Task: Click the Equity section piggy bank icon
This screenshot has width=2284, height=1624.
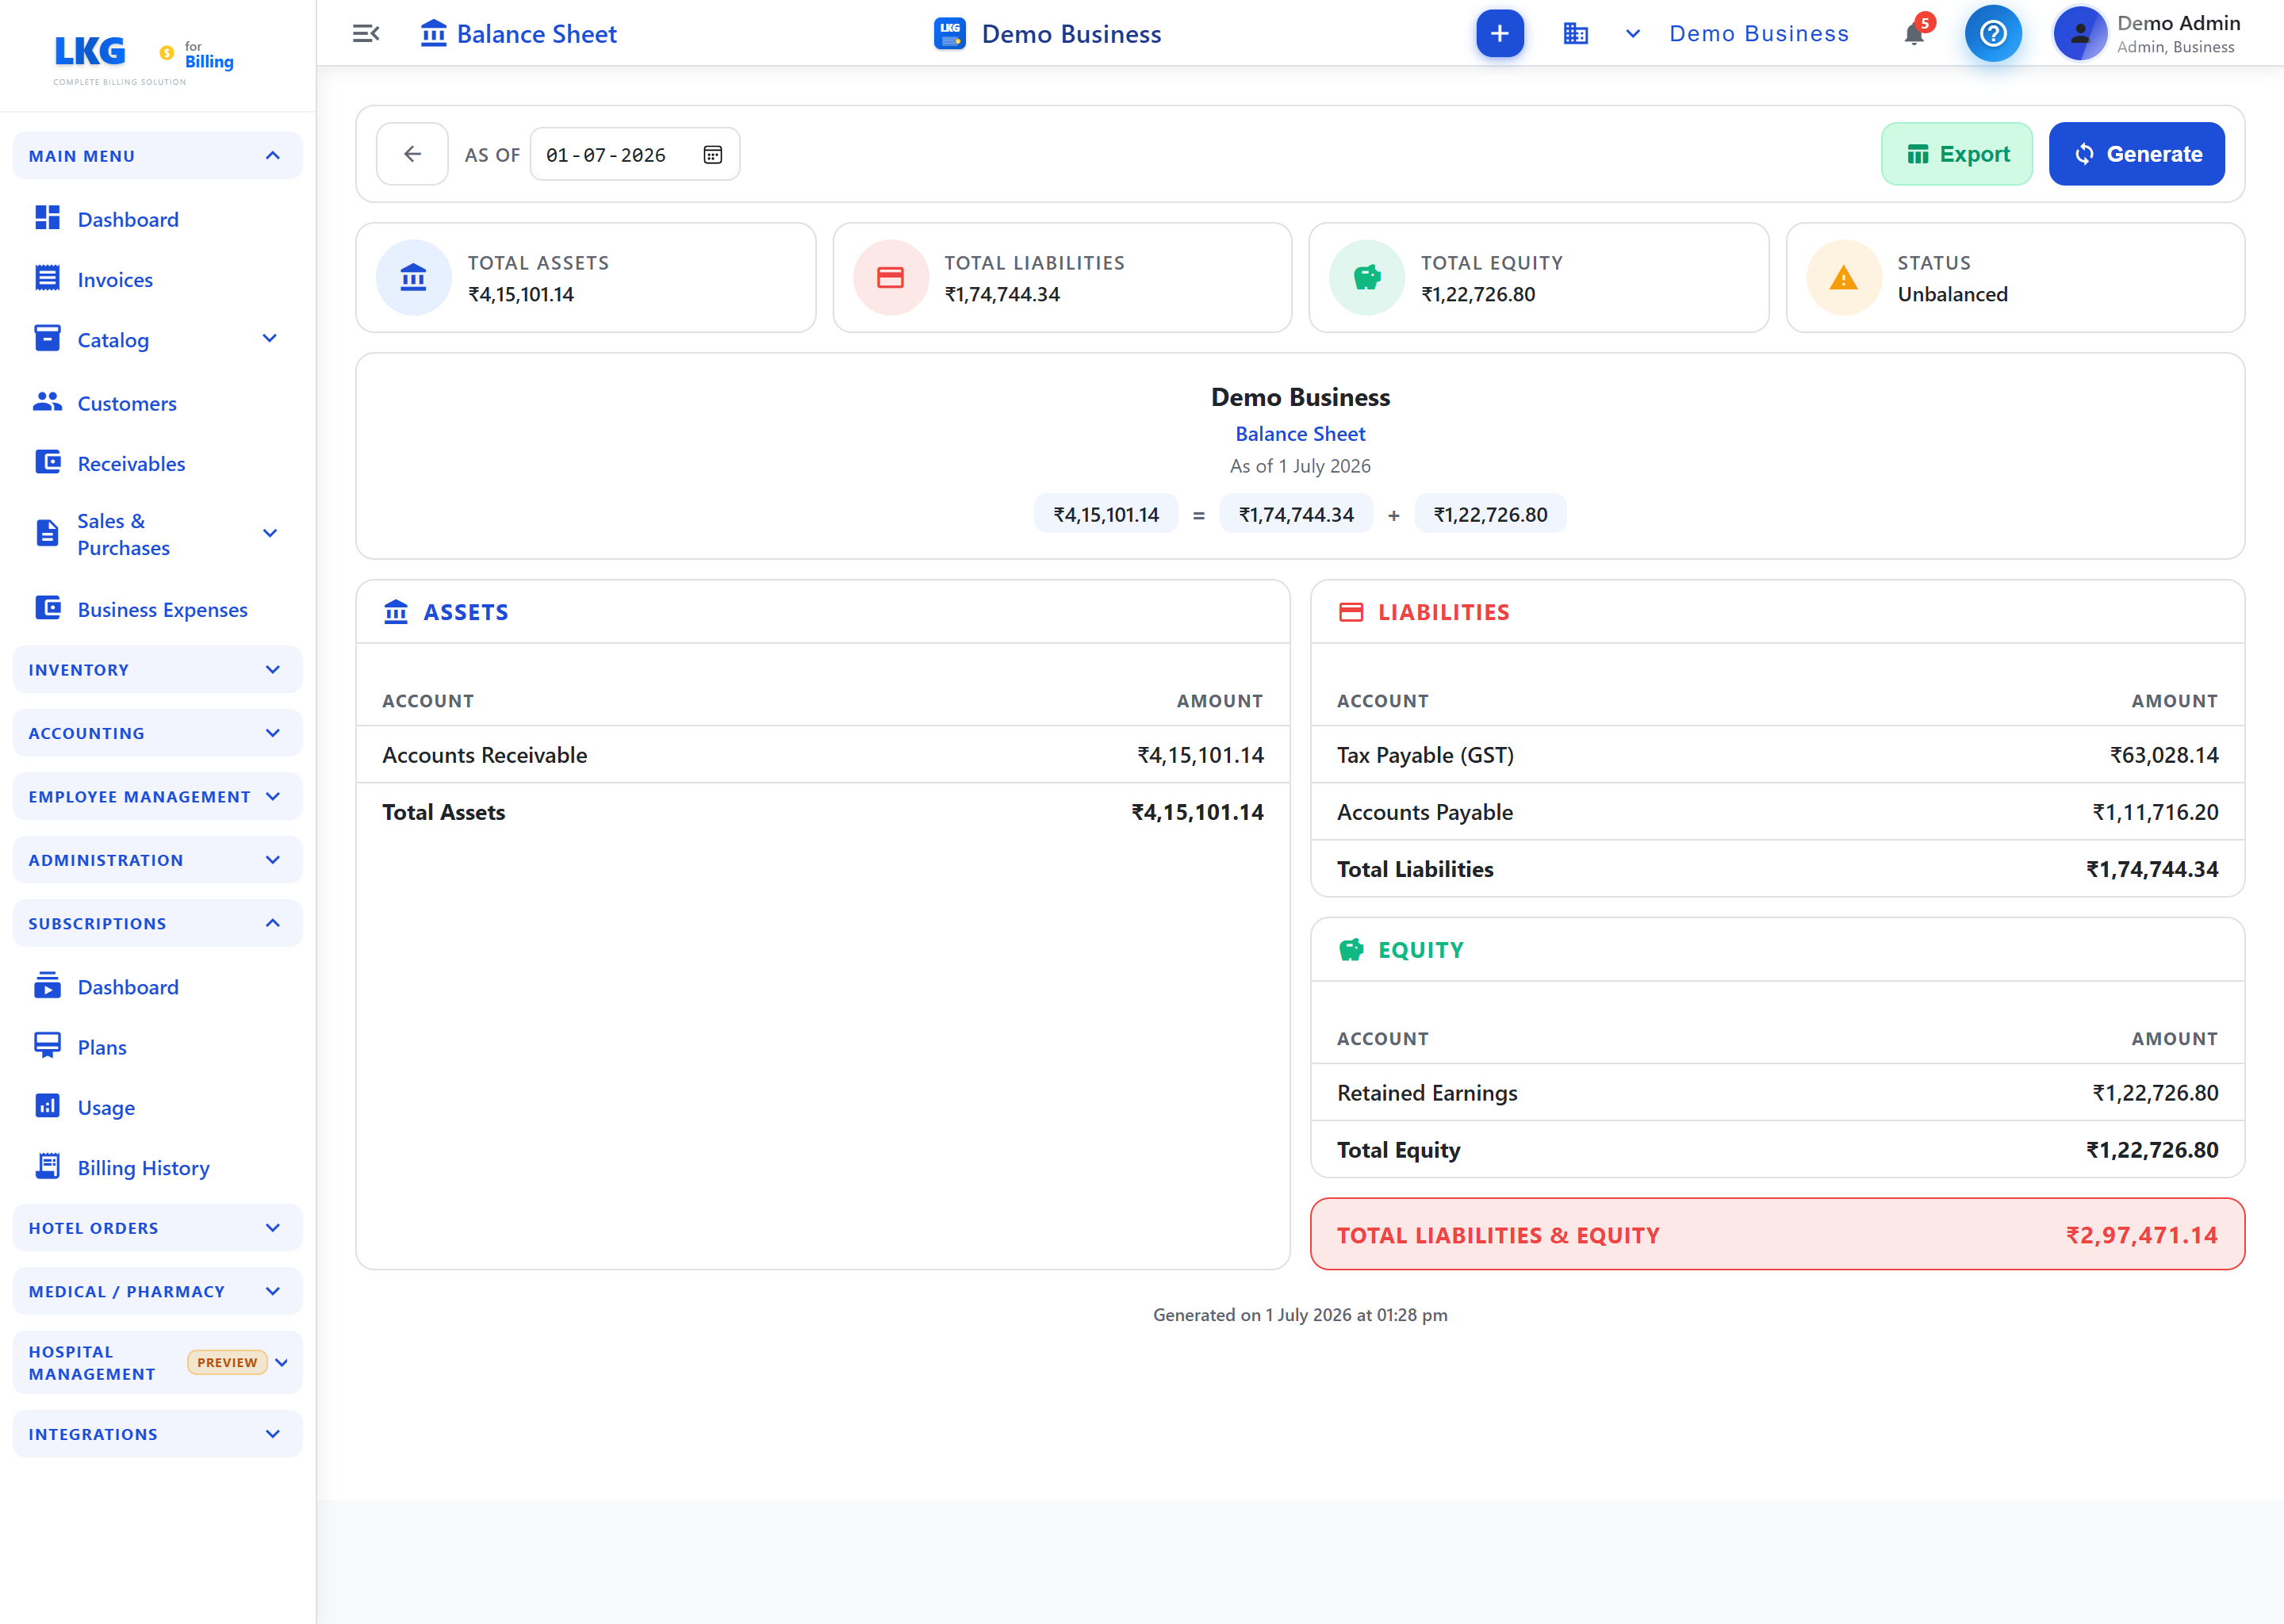Action: 1351,950
